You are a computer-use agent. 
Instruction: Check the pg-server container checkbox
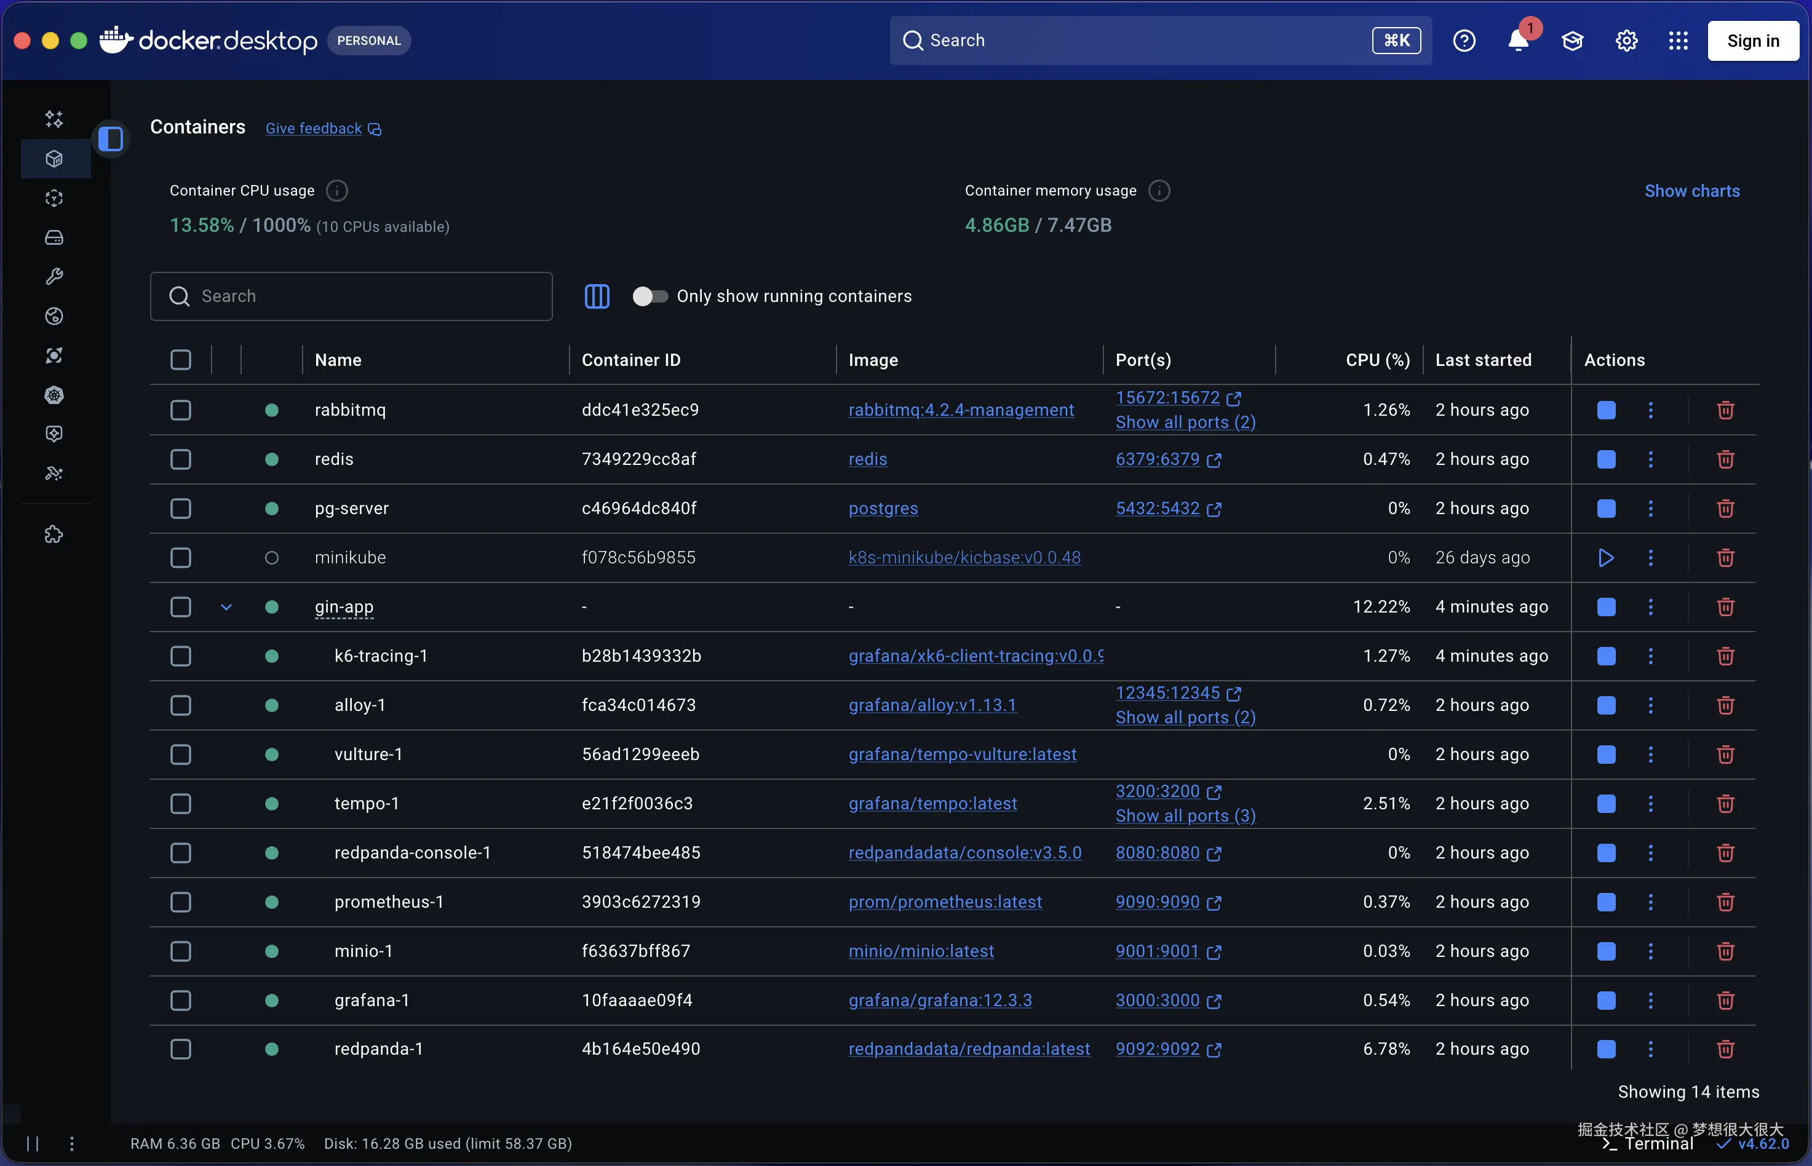180,509
